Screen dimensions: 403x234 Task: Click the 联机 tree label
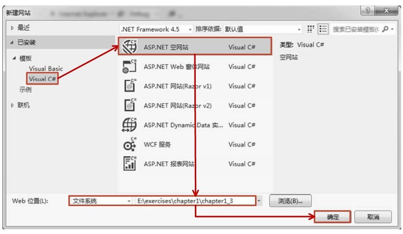pyautogui.click(x=23, y=105)
